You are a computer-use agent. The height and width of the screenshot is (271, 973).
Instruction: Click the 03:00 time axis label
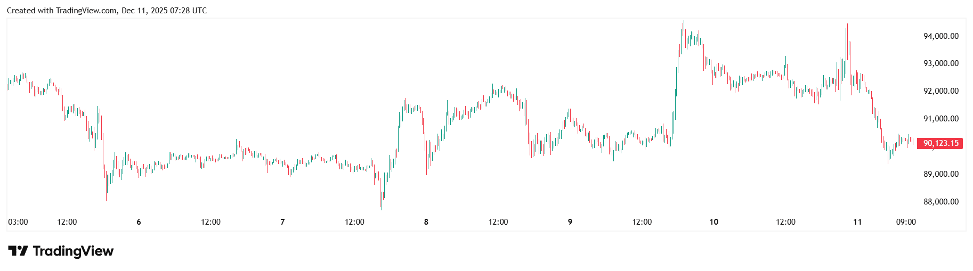[18, 222]
